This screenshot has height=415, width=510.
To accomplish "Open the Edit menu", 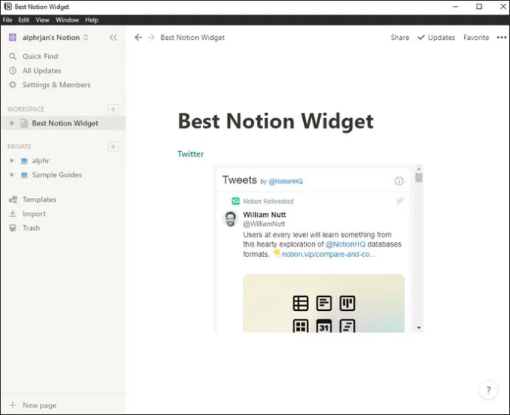I will pos(24,20).
